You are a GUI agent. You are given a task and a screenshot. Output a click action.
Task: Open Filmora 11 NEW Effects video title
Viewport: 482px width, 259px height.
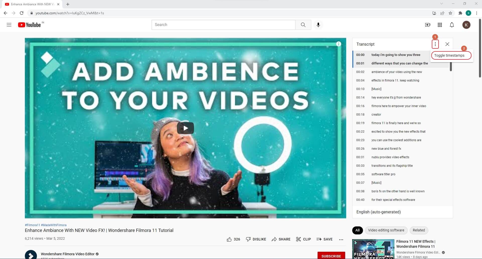tap(416, 244)
